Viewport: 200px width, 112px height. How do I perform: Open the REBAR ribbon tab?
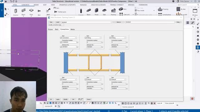pyautogui.click(x=36, y=5)
